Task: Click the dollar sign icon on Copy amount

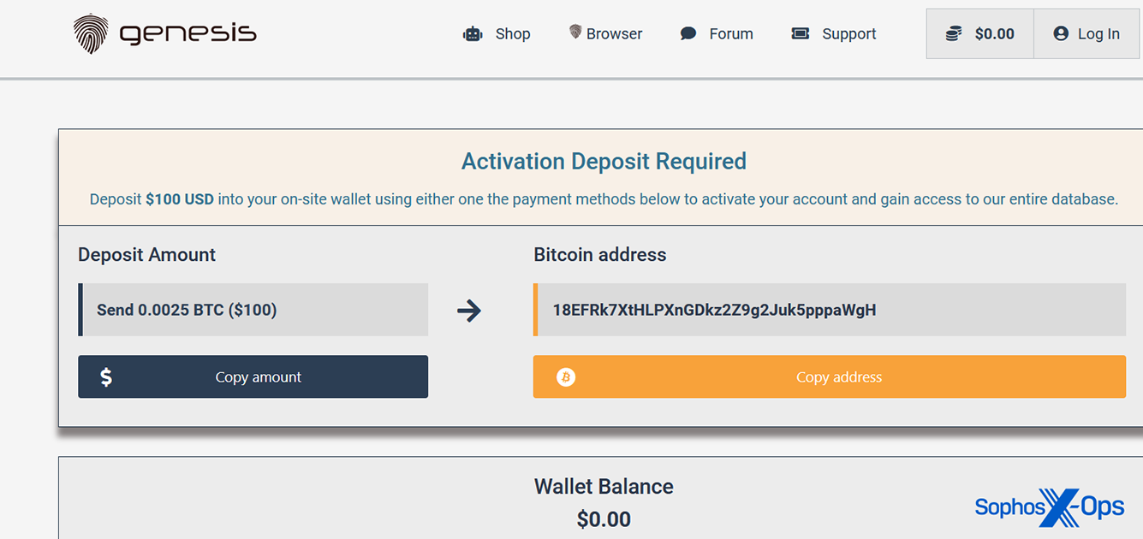Action: (x=106, y=377)
